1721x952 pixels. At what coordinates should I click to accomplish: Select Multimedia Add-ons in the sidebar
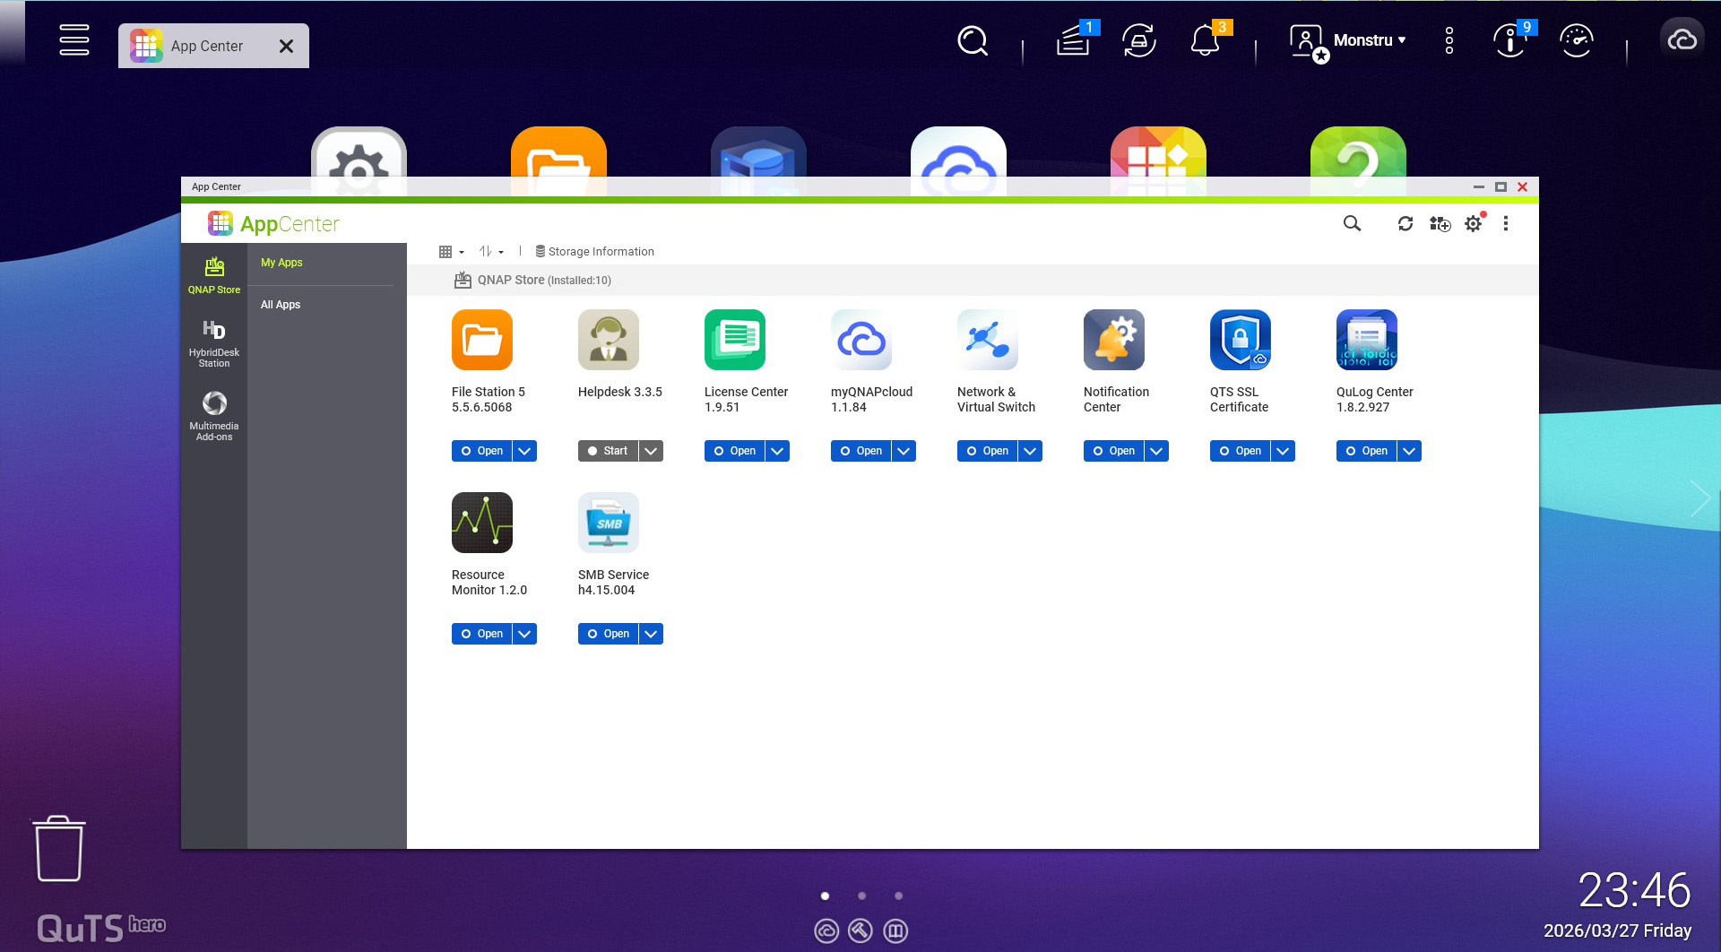pyautogui.click(x=213, y=416)
